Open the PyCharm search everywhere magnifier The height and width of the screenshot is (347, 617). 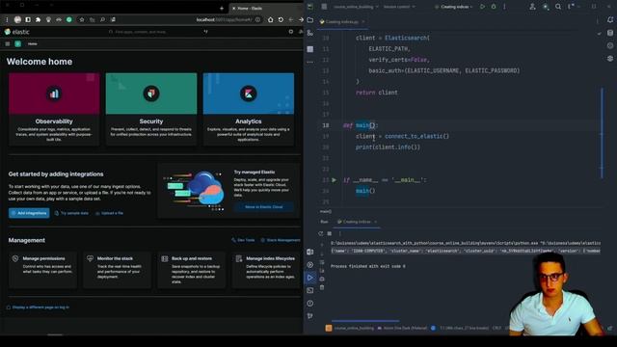click(x=558, y=7)
